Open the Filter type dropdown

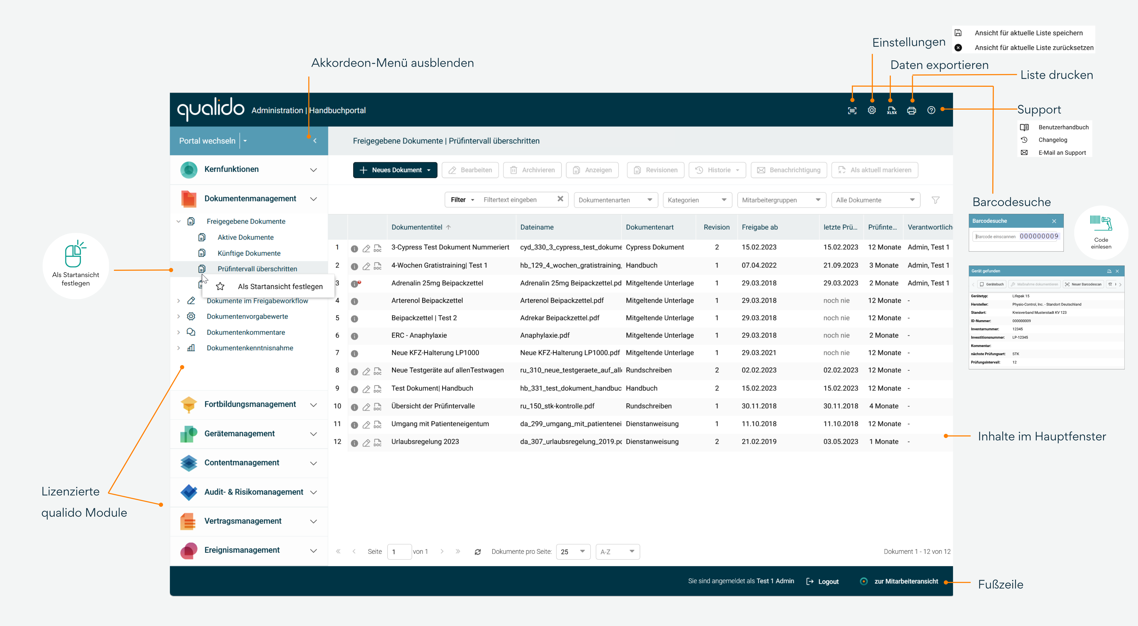coord(462,200)
